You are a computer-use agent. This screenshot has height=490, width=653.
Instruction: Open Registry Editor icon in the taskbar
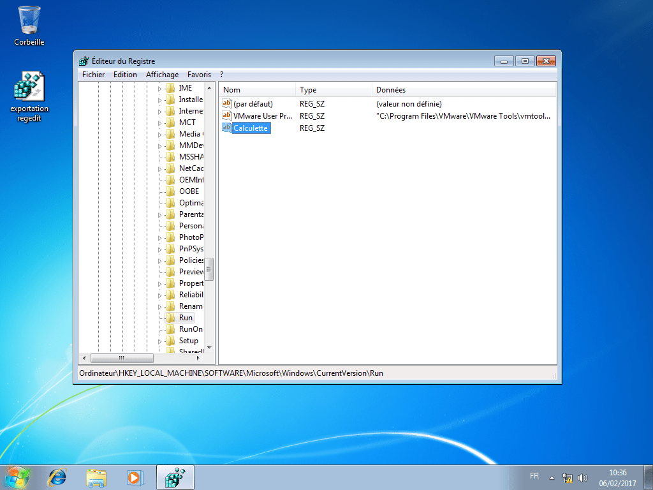point(175,477)
